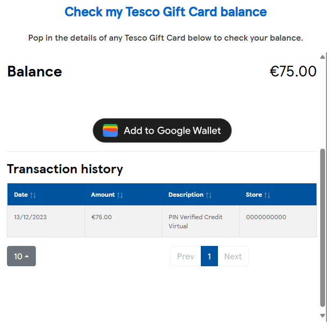This screenshot has width=332, height=332.
Task: Click the vertical scrollbar thumb
Action: (322, 228)
